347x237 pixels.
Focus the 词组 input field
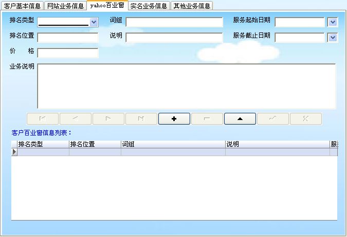pos(174,22)
